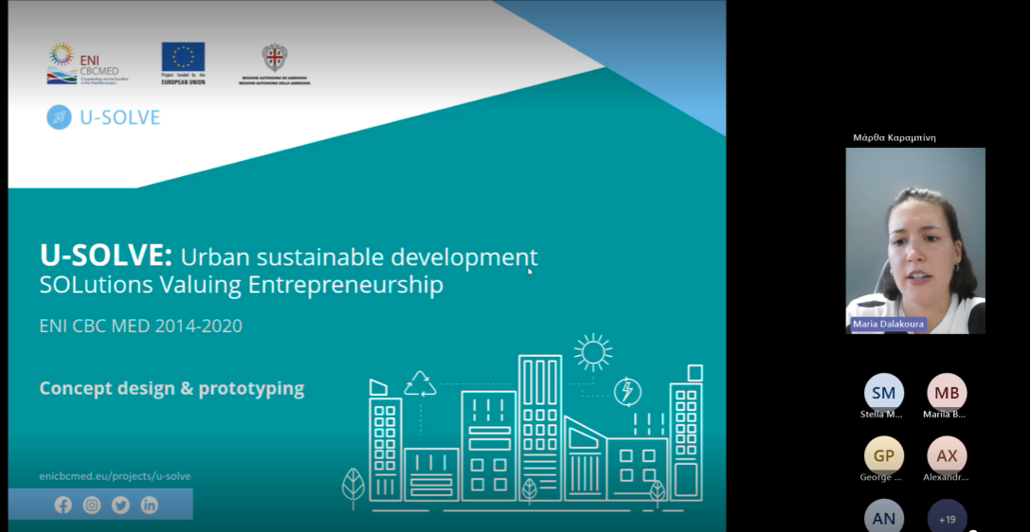Click the Facebook icon on the slide
1030x532 pixels.
[x=63, y=505]
